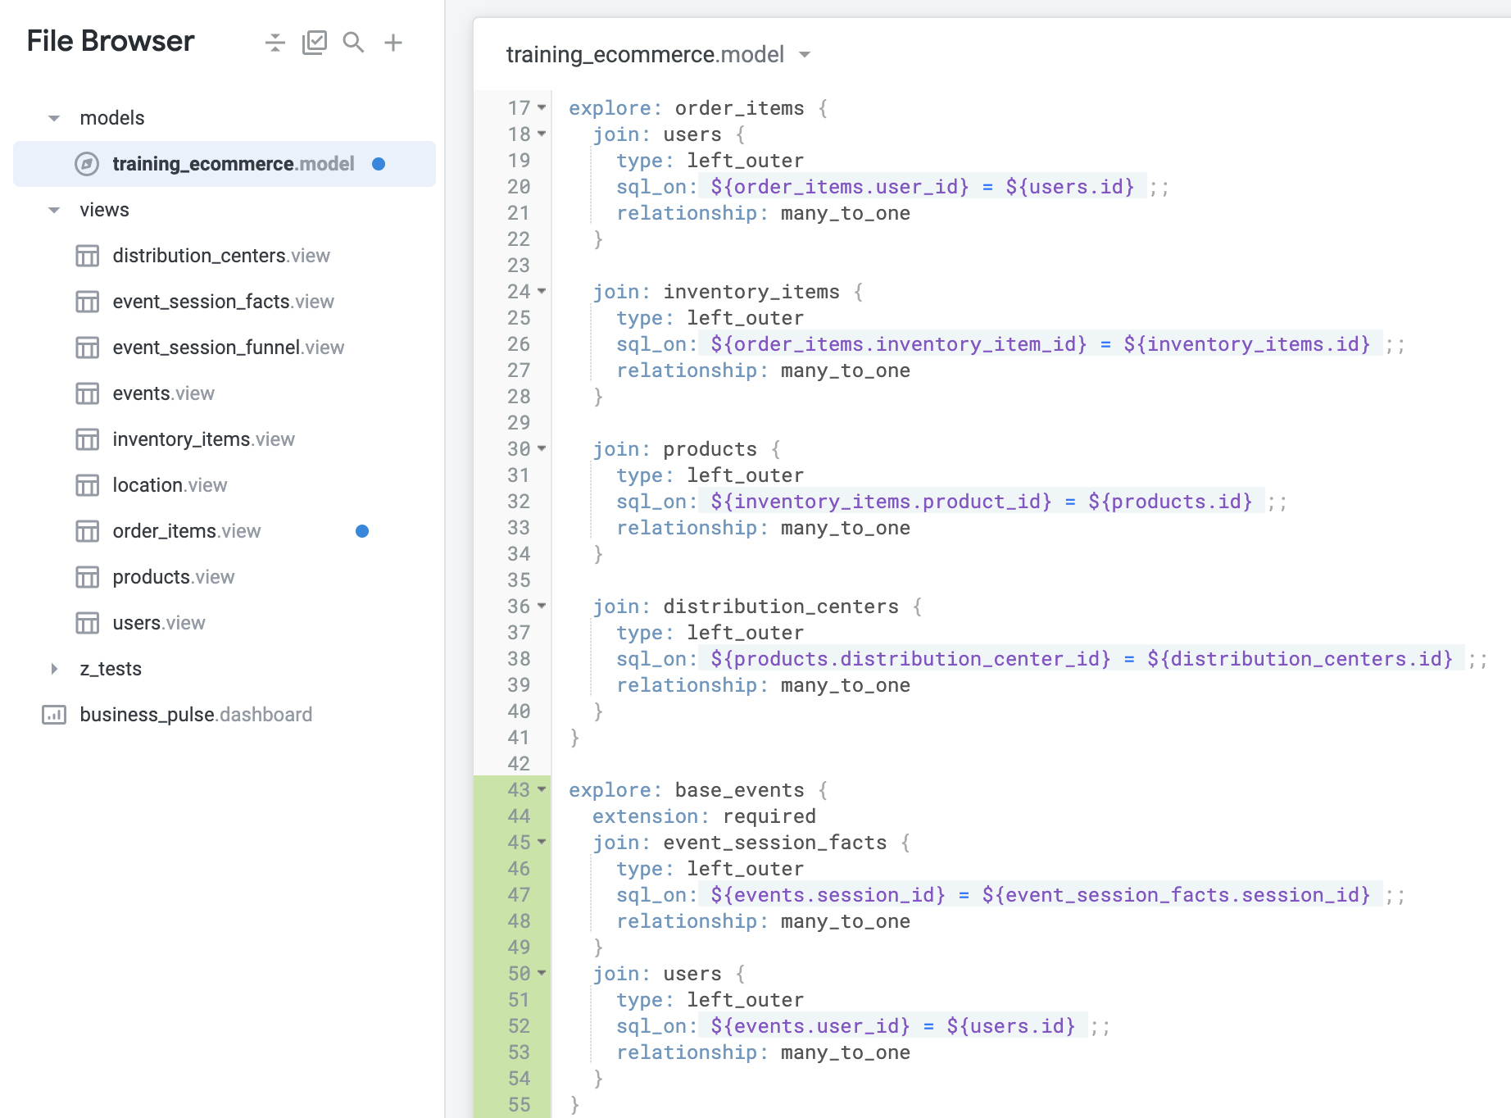The width and height of the screenshot is (1511, 1118).
Task: Toggle the changed-files filter icon
Action: coord(315,42)
